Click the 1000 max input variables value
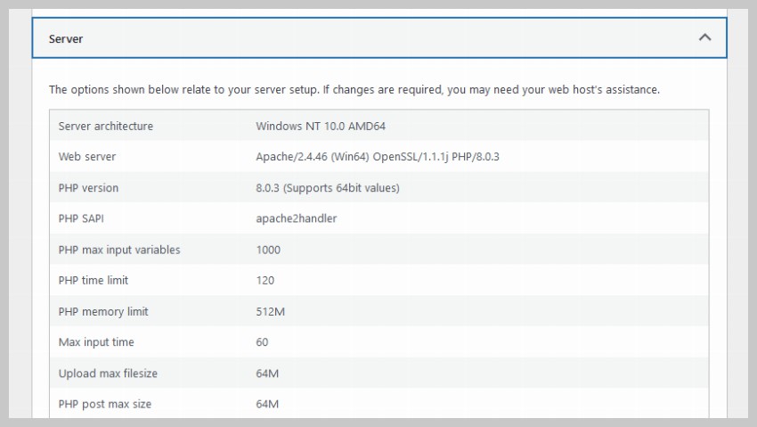The height and width of the screenshot is (427, 757). pos(268,250)
